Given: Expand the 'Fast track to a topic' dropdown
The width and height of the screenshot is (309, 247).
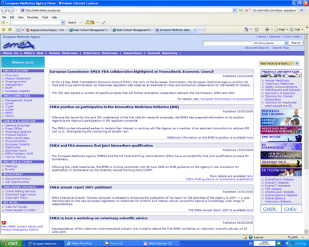Looking at the screenshot, I should pos(297,63).
